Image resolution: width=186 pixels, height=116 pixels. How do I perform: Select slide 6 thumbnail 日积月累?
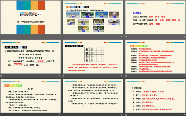click(x=155, y=56)
